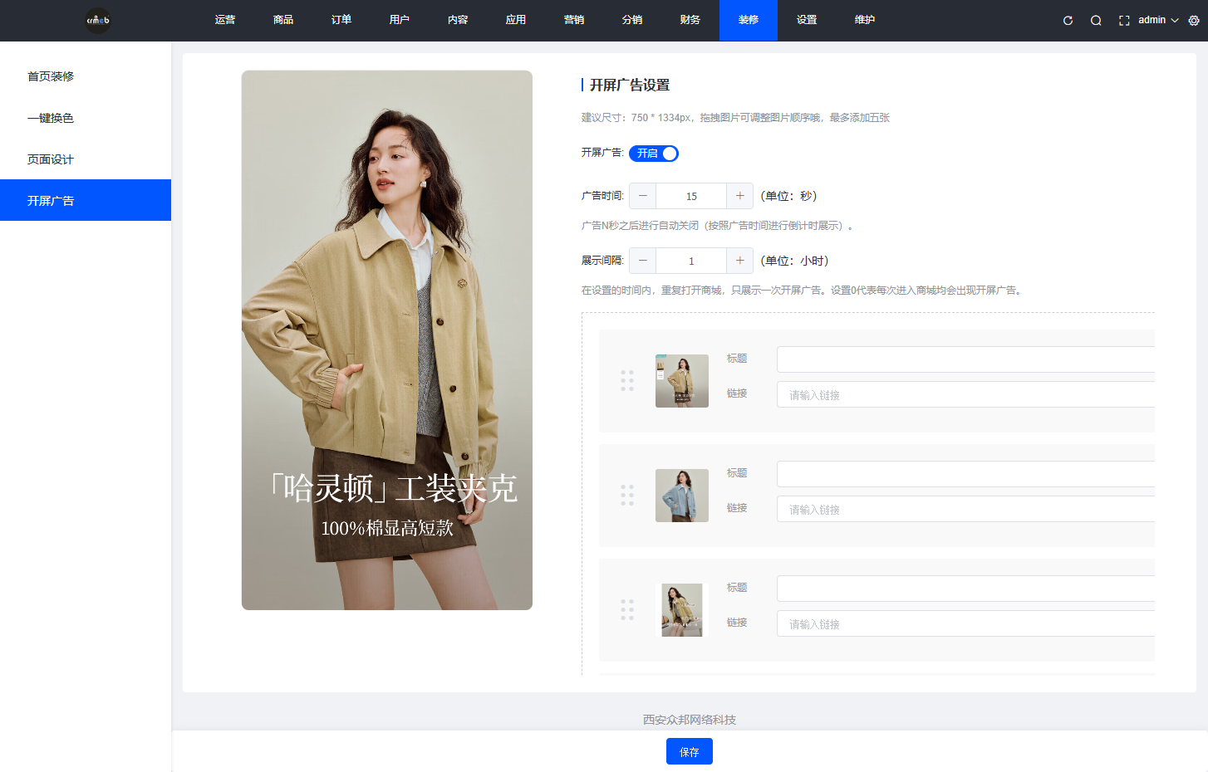Open the settings gear icon at top right

tap(1195, 20)
